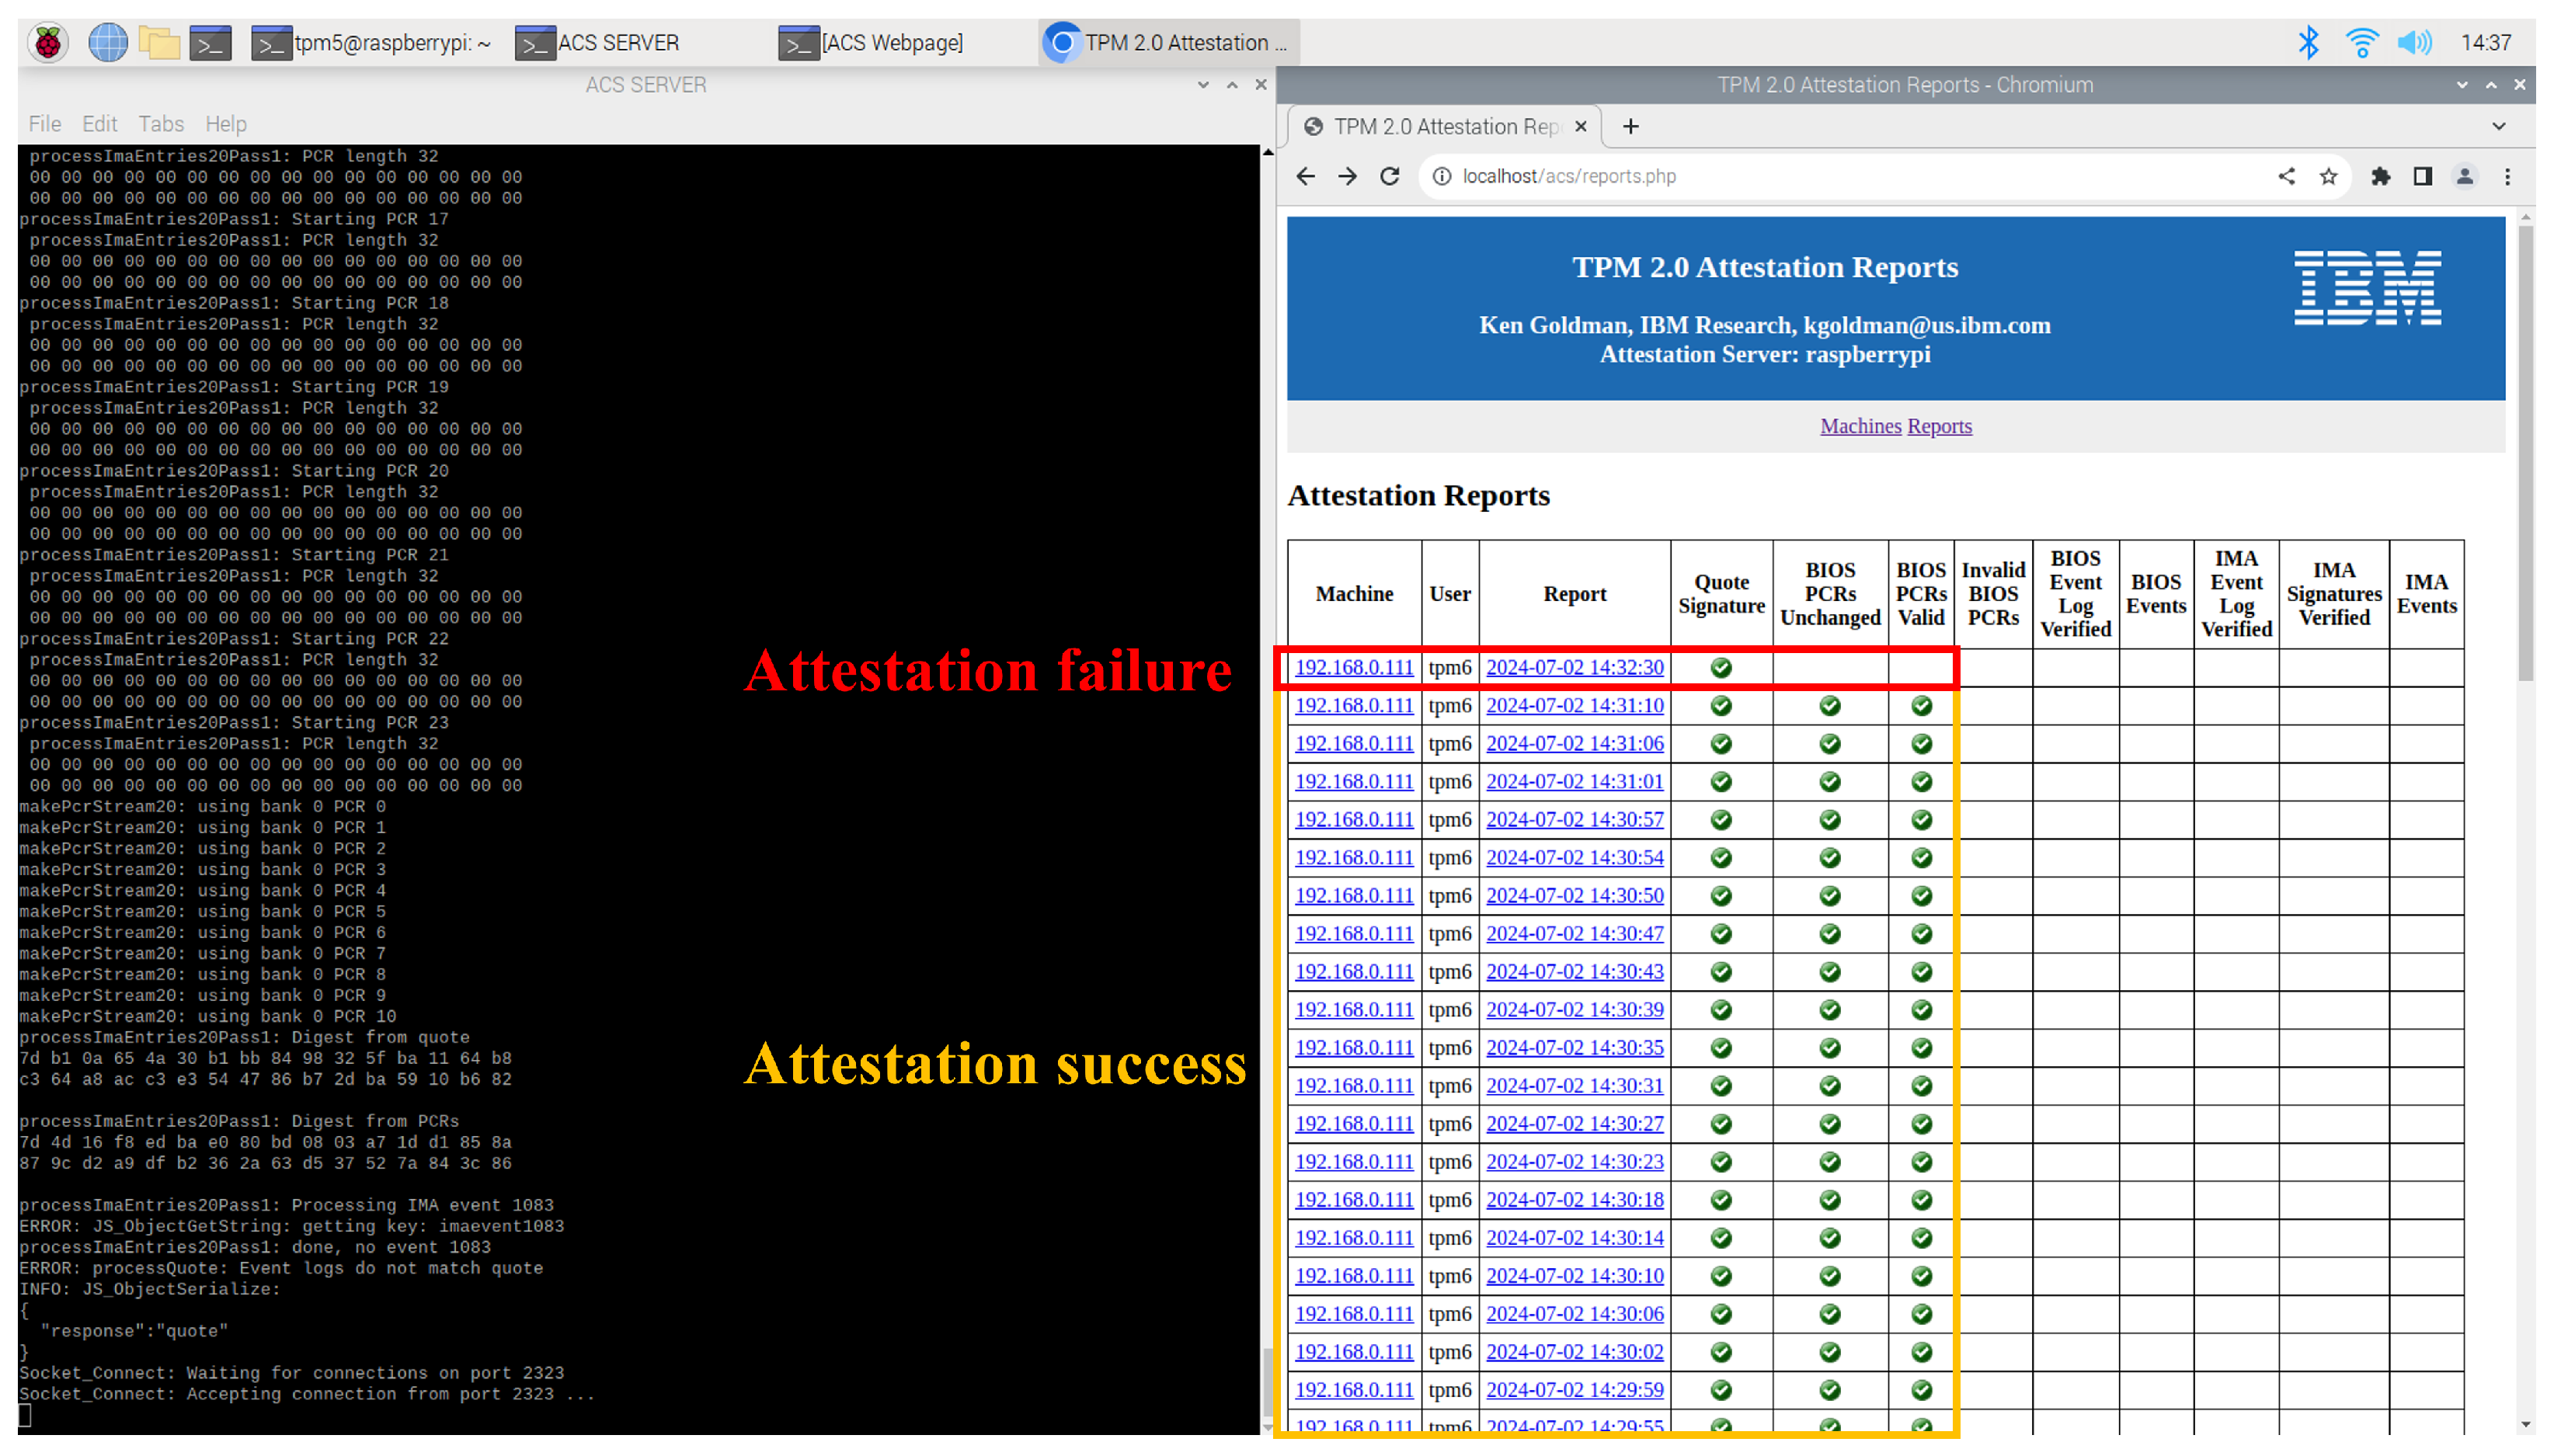Click the Chromium reload page icon
2554x1456 pixels.
point(1389,177)
